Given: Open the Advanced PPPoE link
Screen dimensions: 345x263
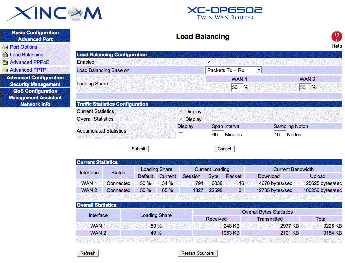Looking at the screenshot, I should [x=29, y=62].
